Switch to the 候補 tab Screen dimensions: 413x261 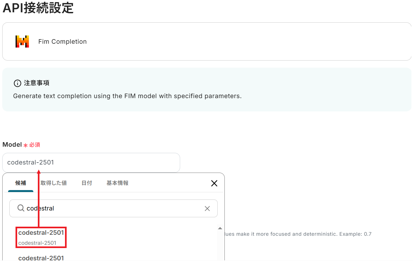(x=21, y=183)
